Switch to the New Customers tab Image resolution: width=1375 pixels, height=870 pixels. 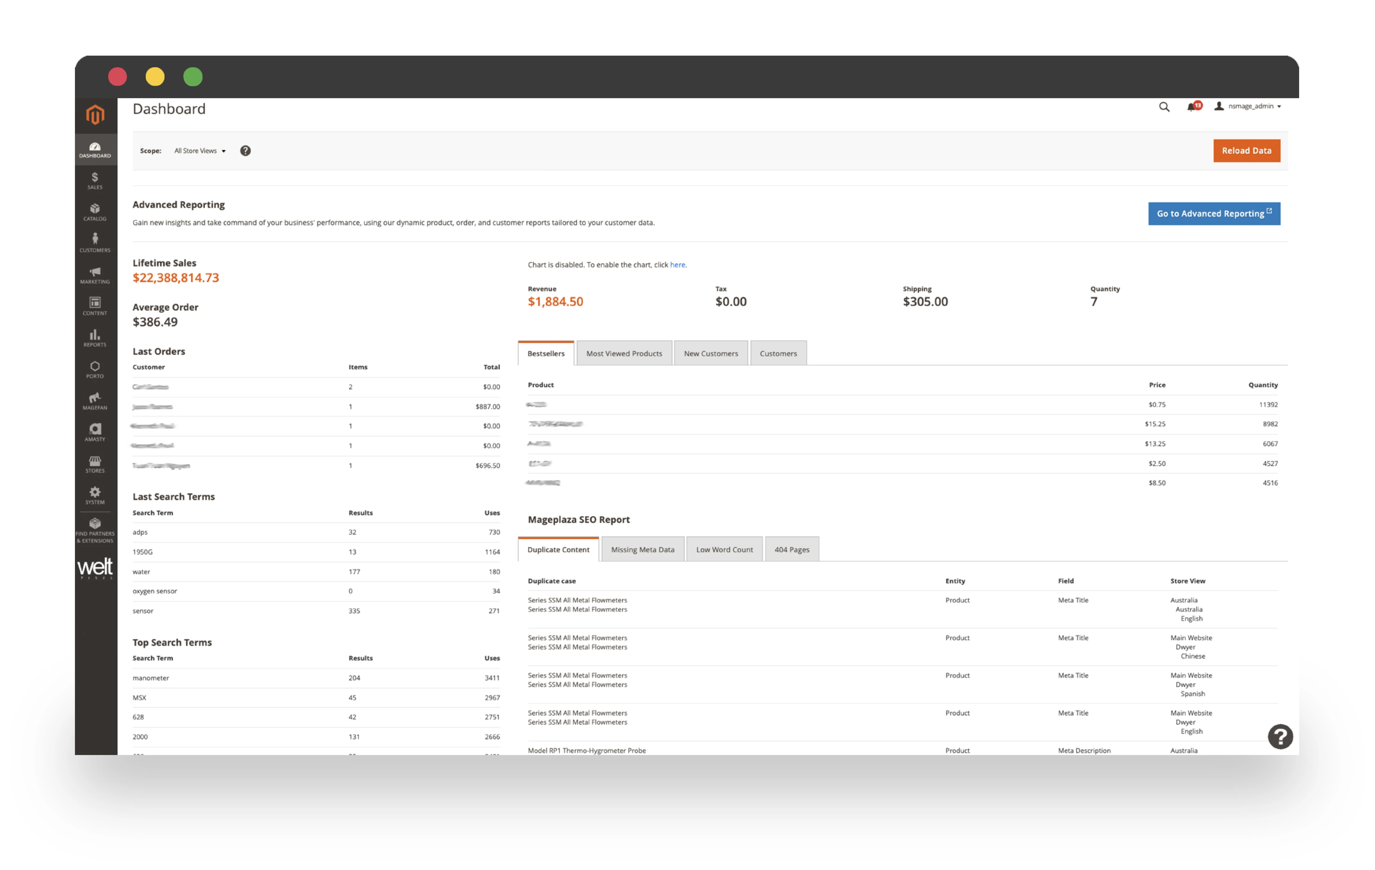711,353
